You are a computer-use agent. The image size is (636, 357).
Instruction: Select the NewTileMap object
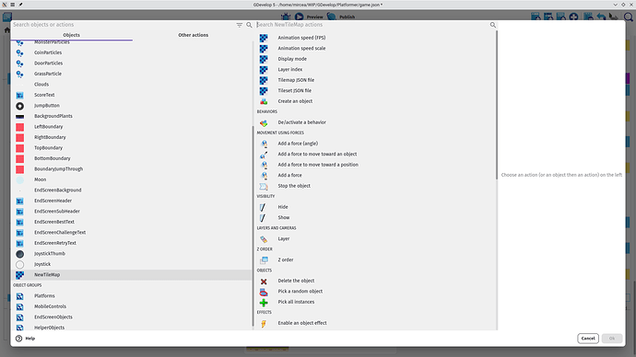[132, 275]
